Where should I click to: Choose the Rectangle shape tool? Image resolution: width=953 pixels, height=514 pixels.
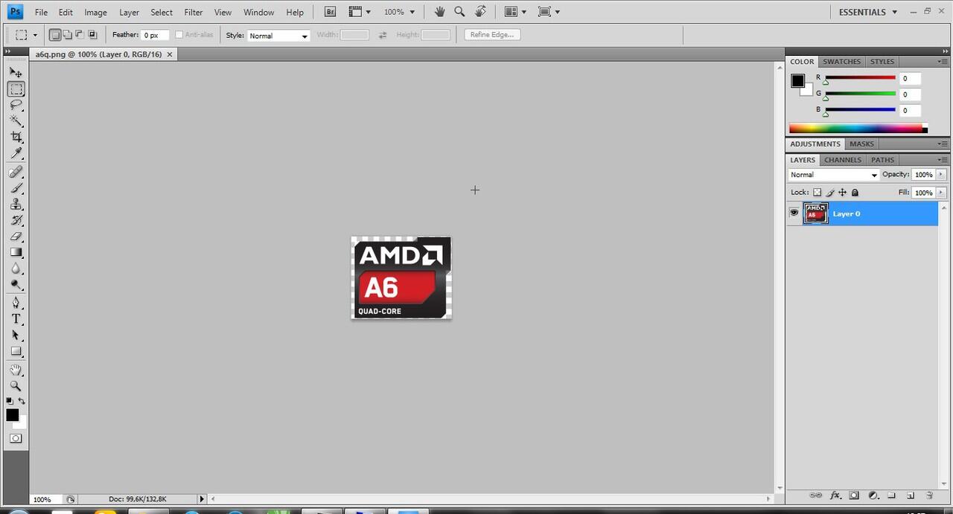[x=16, y=352]
